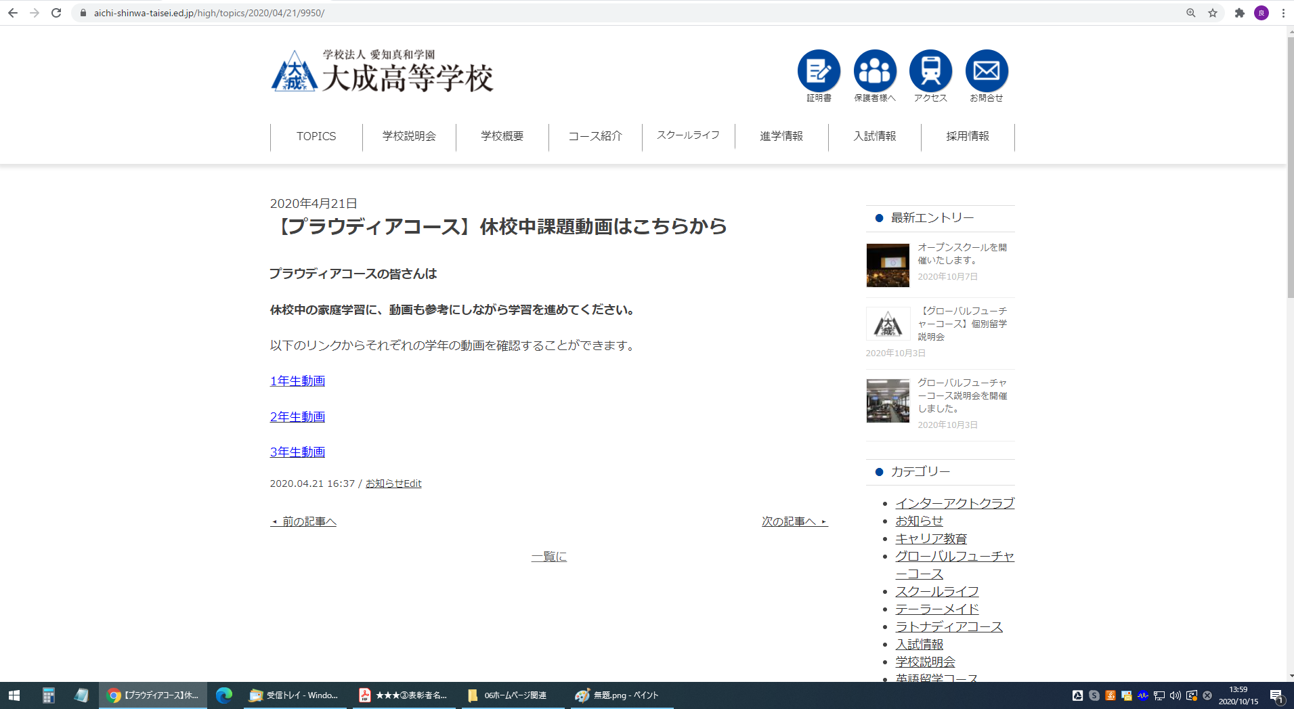Select テーラーメイド category
Screen dimensions: 1294x709
tap(937, 609)
